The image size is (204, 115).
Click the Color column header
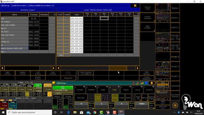(76, 15)
